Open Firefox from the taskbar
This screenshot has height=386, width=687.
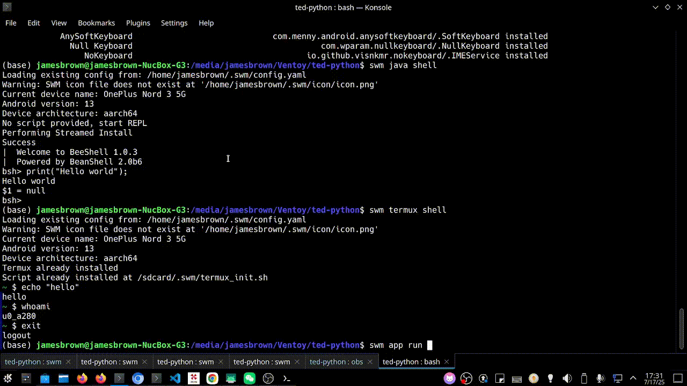[81, 378]
